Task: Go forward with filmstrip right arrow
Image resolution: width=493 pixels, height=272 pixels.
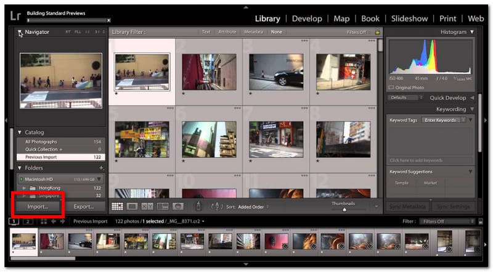Action: tap(62, 221)
